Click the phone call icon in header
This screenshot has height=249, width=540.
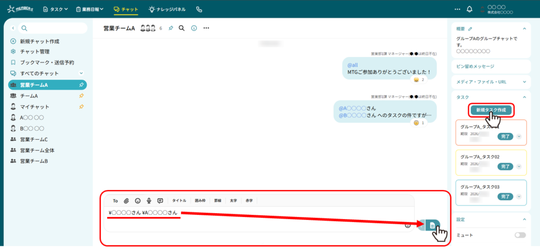(199, 9)
